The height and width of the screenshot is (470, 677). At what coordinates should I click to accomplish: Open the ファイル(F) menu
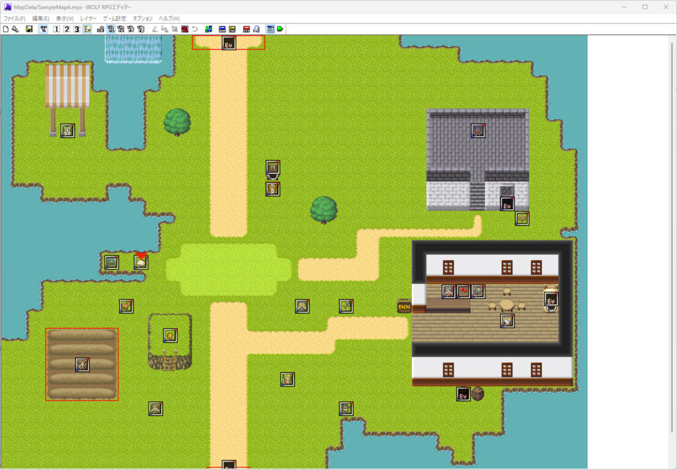(x=15, y=18)
